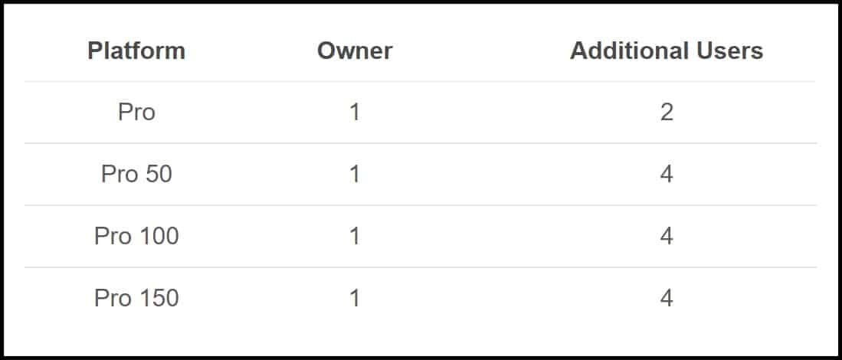The width and height of the screenshot is (842, 360).
Task: Click the Owner value in the Pro 100 row
Action: click(355, 236)
